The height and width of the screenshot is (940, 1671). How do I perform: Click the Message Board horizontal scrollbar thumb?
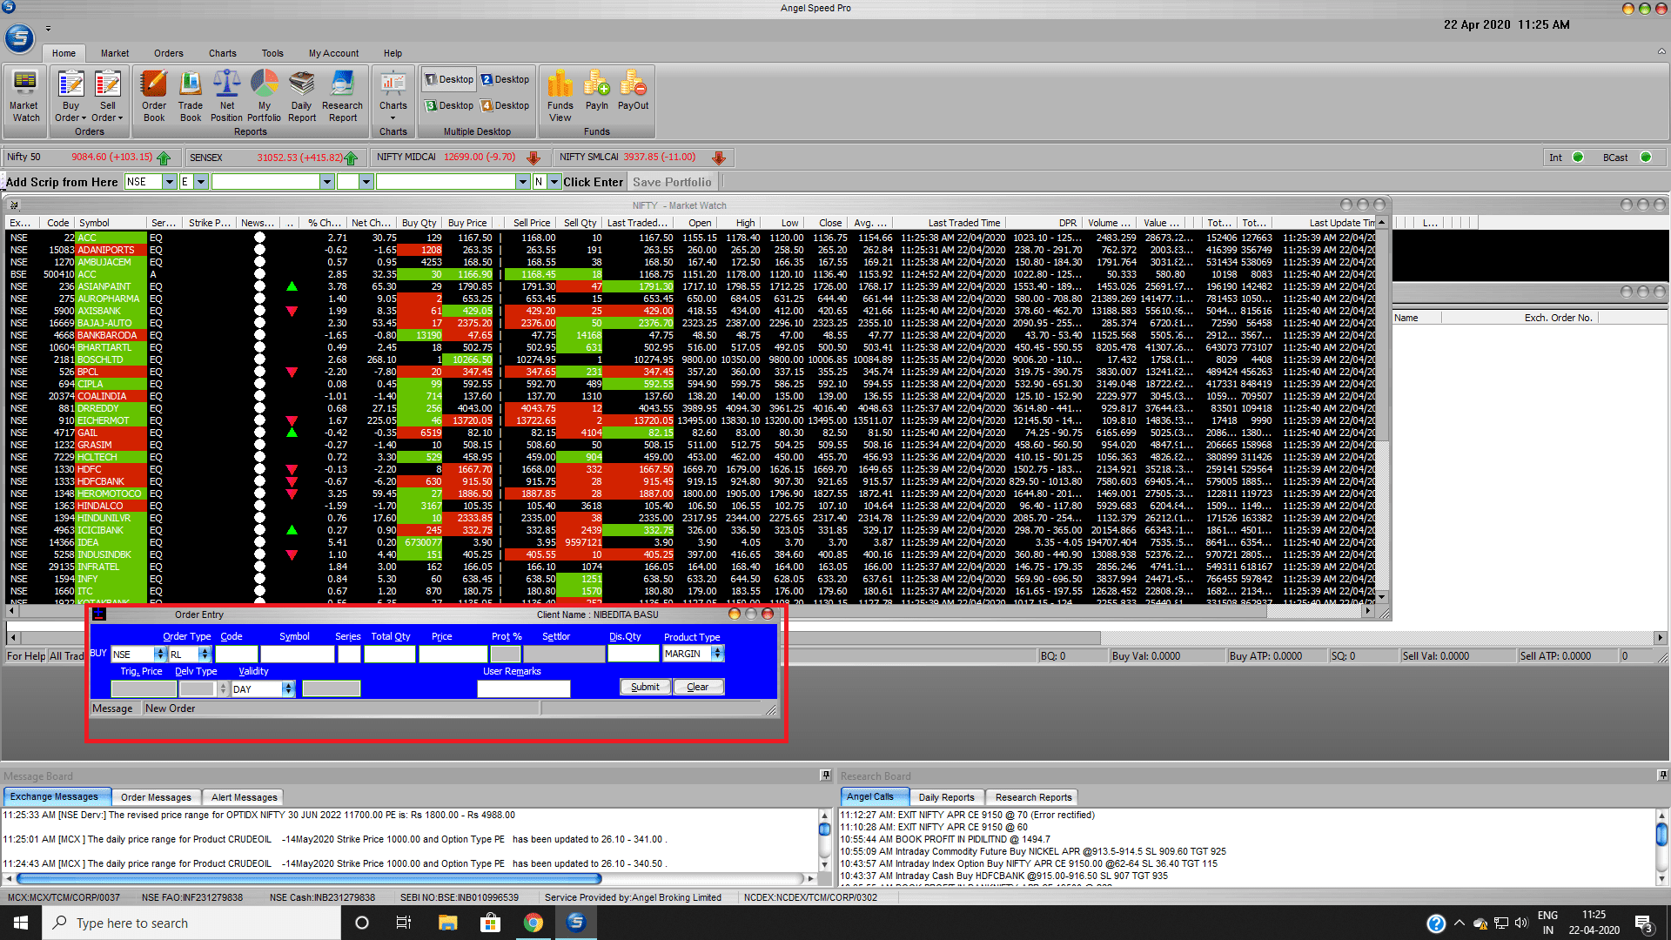[308, 879]
